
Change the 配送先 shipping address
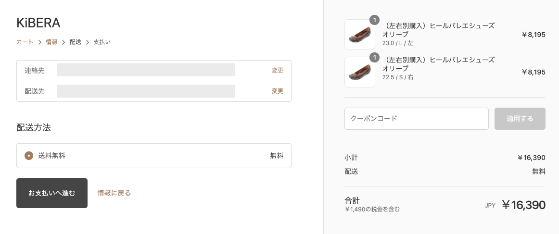277,91
